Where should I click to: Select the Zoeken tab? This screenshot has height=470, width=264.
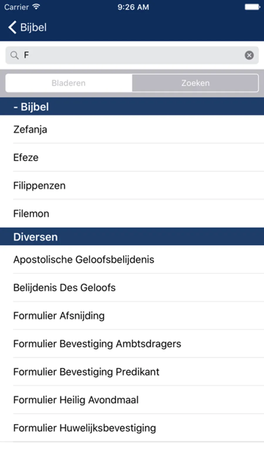[195, 83]
